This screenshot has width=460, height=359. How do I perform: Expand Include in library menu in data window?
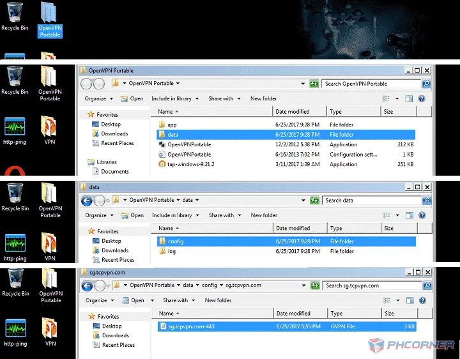176,215
